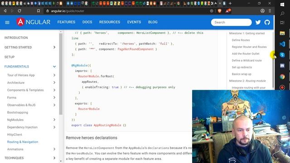Screen dimensions: 290x163
Task: Open Bootstrapping guide link
Action: (x=18, y=112)
